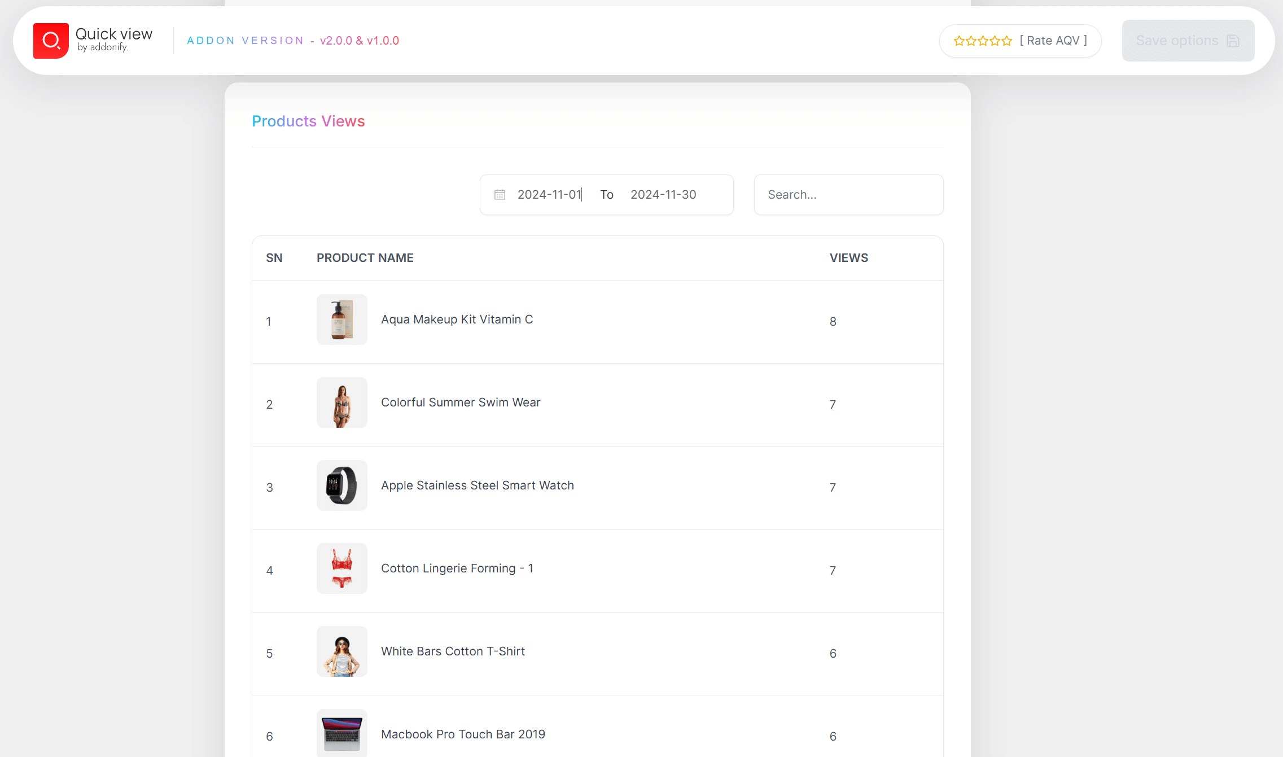Screen dimensions: 1283x757
Task: Open Apple Stainless Steel Smart Watch name
Action: tap(477, 485)
